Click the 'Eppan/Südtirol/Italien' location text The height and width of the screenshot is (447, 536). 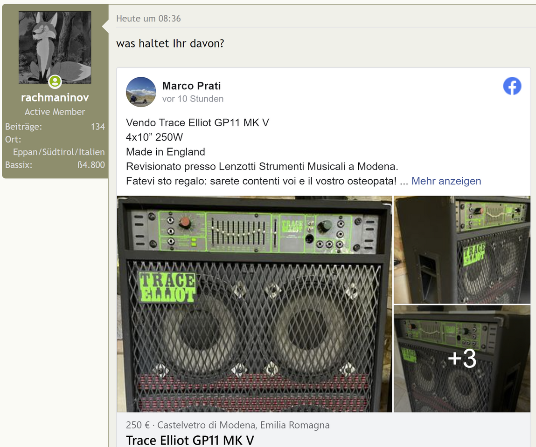pos(59,152)
